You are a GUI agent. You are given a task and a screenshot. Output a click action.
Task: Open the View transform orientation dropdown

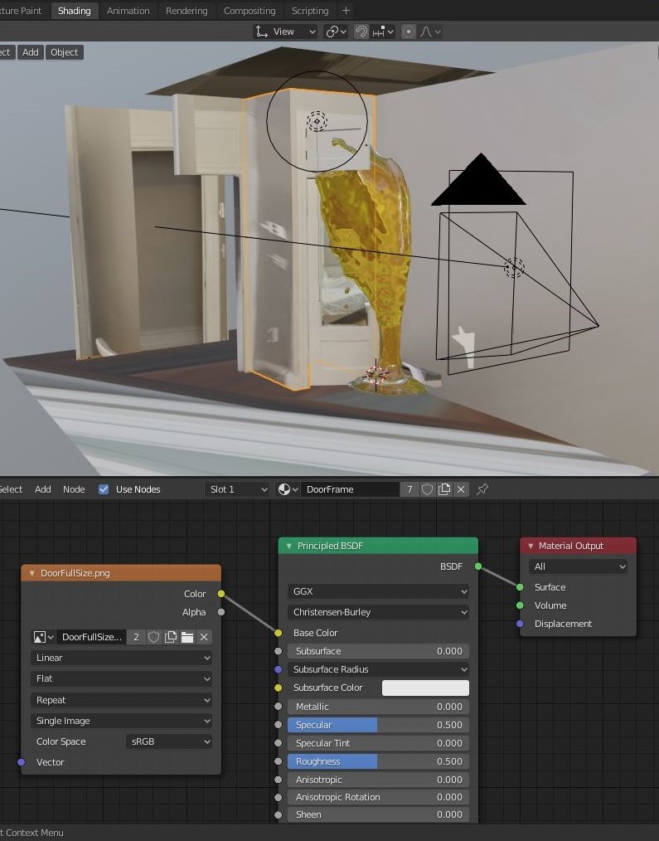[x=284, y=32]
